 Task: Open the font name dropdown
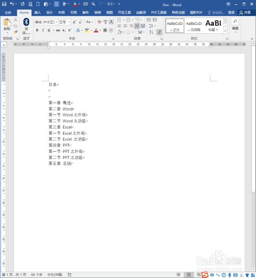[x=57, y=22]
